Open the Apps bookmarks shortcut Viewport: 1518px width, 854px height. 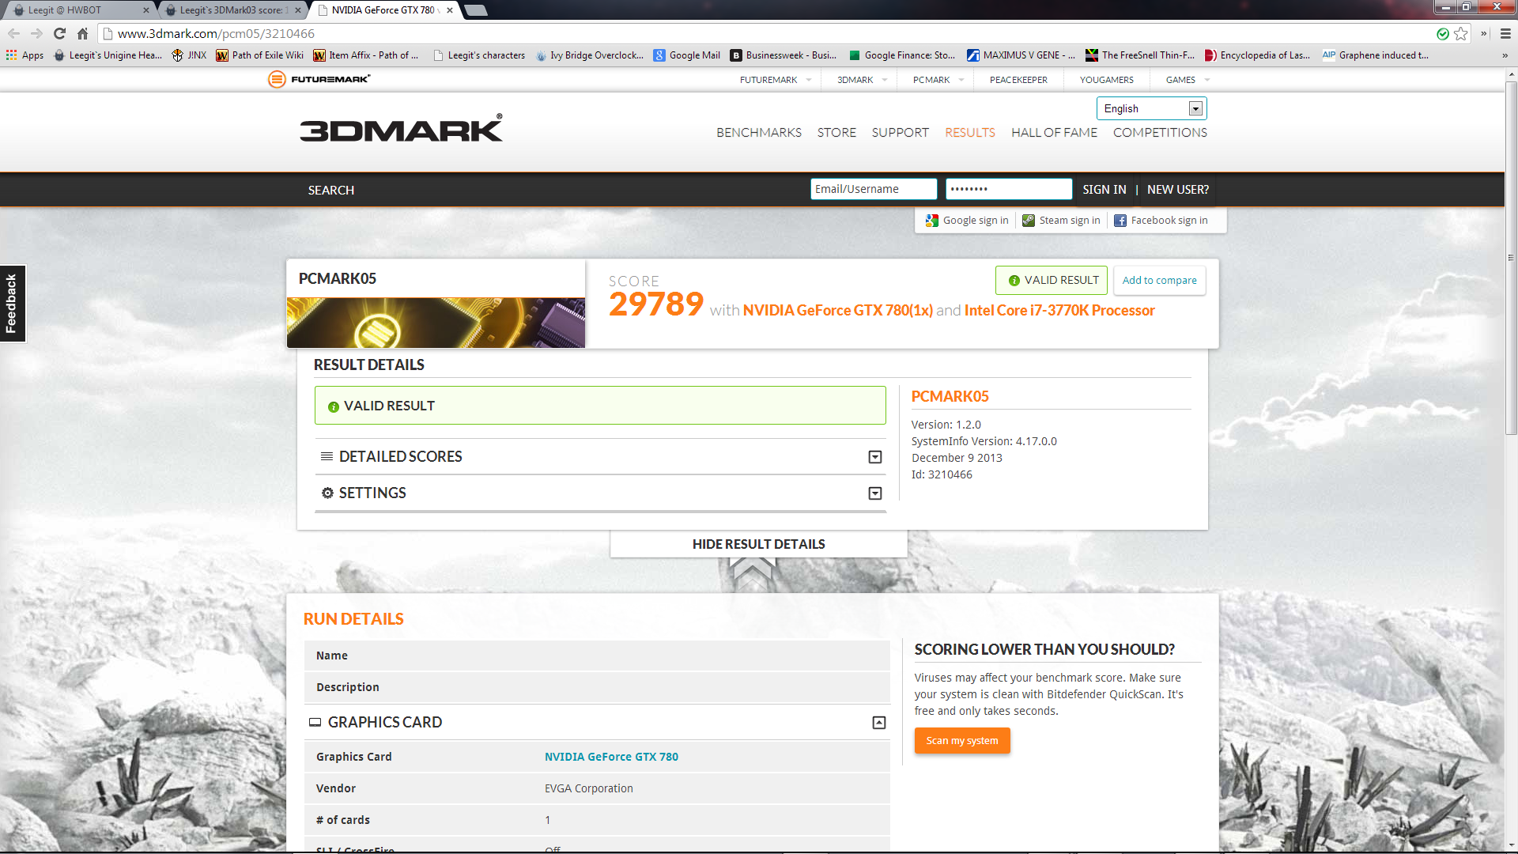click(x=25, y=55)
